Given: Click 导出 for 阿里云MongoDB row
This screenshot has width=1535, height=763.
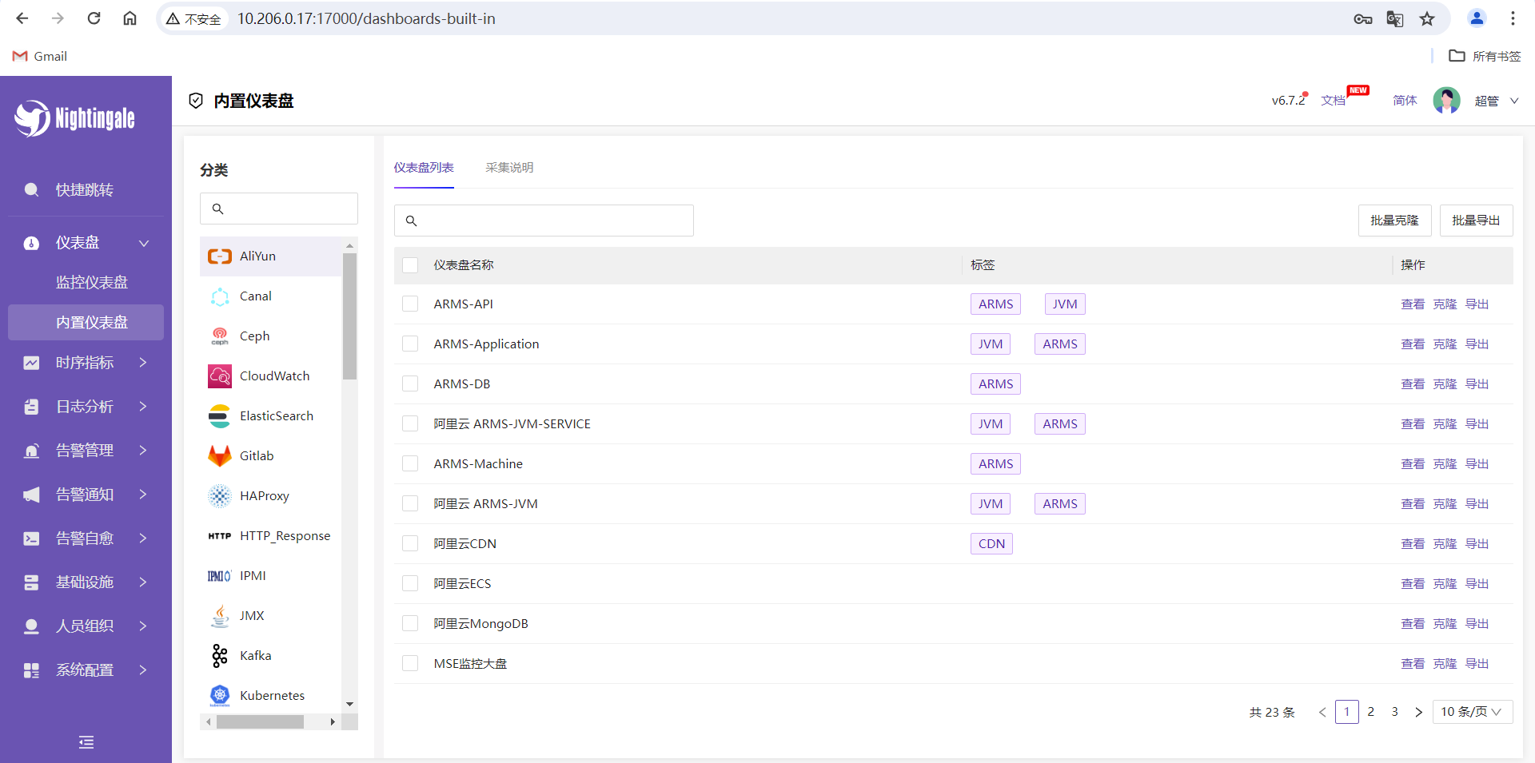Looking at the screenshot, I should click(x=1477, y=624).
